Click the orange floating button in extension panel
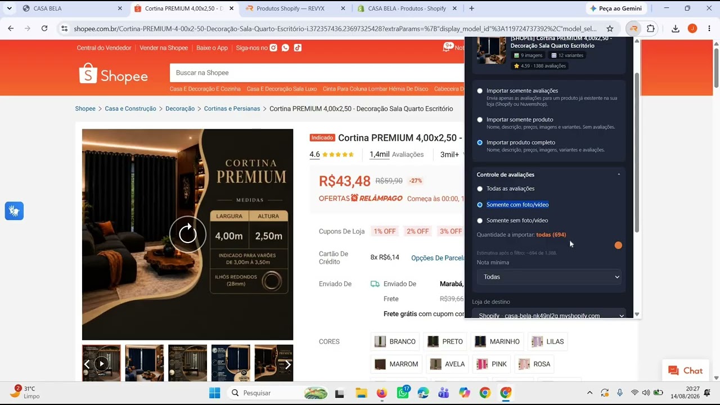 point(618,245)
